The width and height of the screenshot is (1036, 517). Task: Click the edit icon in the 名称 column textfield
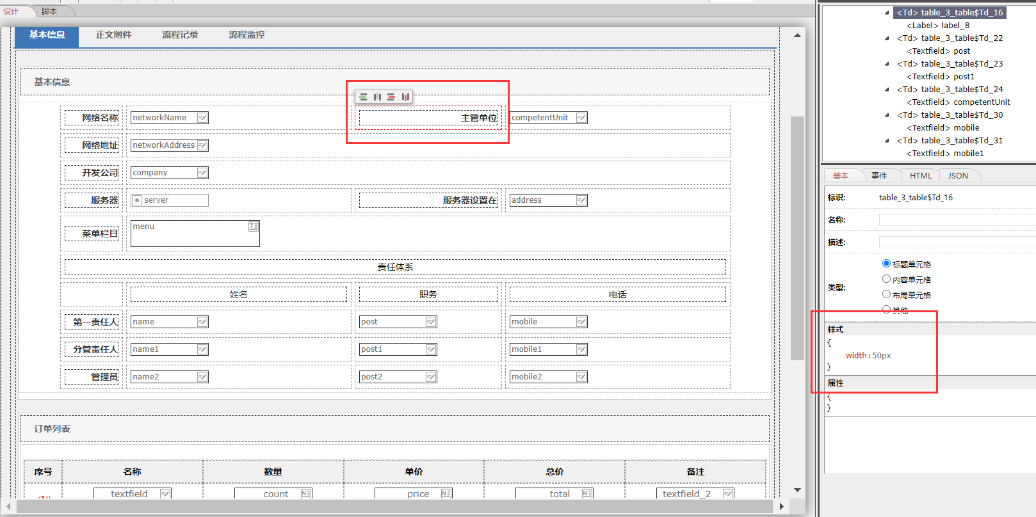(x=165, y=493)
